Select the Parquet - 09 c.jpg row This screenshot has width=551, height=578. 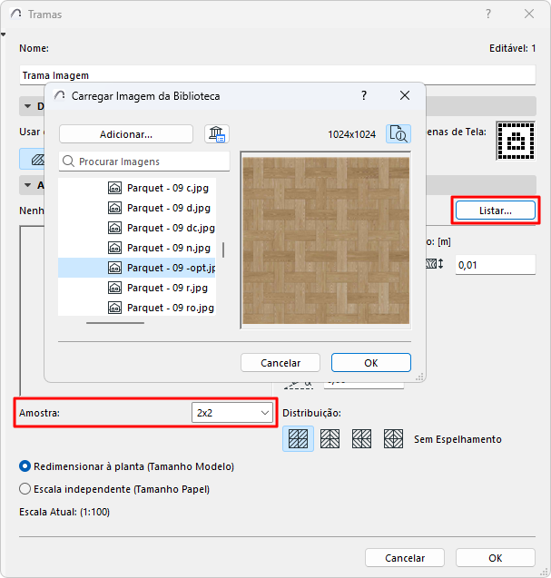click(137, 188)
